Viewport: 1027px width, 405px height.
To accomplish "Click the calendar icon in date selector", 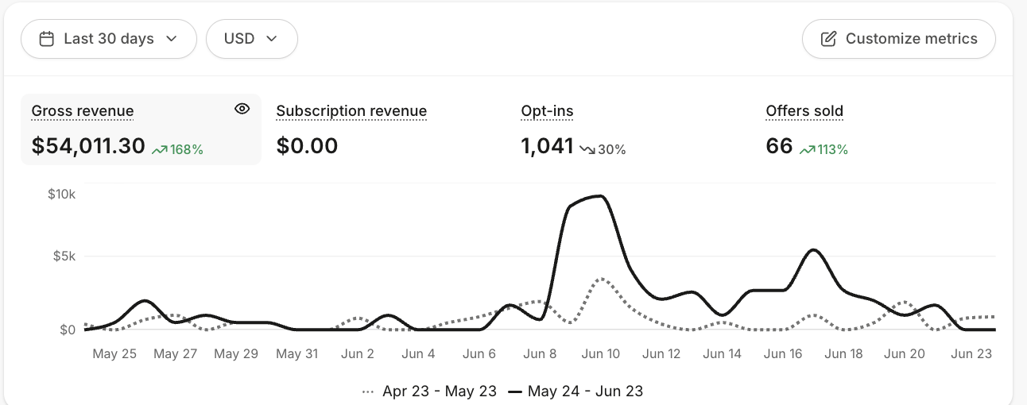I will tap(47, 39).
